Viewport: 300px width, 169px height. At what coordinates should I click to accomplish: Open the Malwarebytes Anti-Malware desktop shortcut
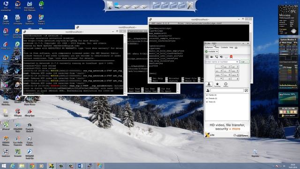(x=30, y=6)
